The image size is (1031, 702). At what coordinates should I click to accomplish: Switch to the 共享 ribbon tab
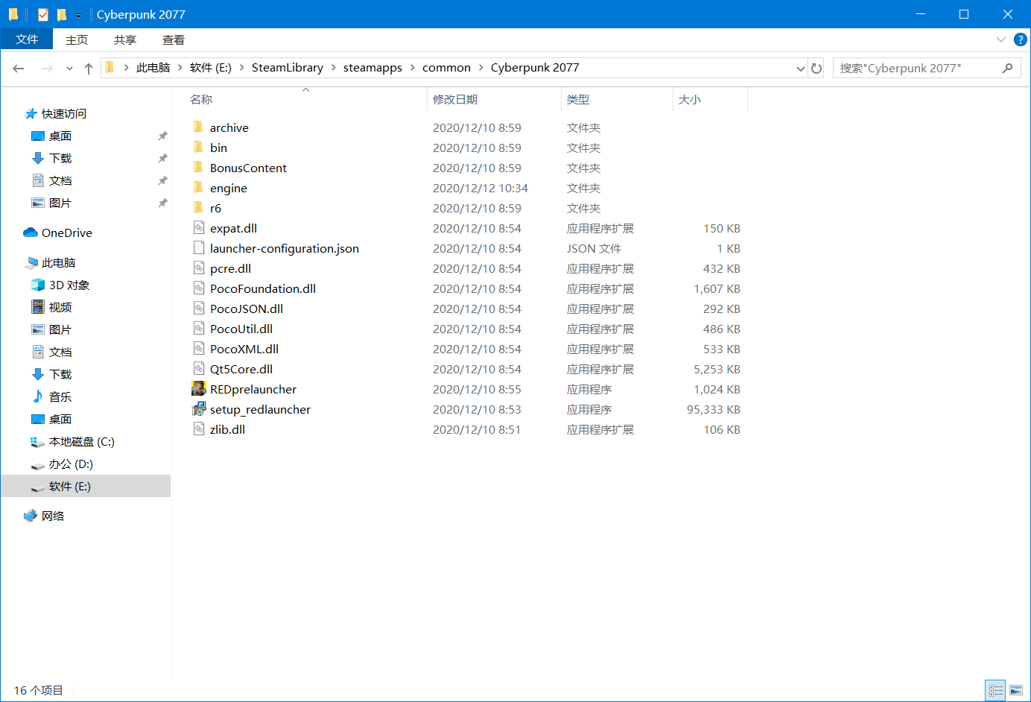pyautogui.click(x=125, y=39)
